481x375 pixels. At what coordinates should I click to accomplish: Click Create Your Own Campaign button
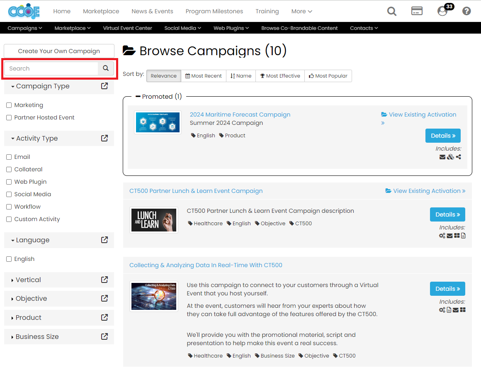tap(59, 51)
